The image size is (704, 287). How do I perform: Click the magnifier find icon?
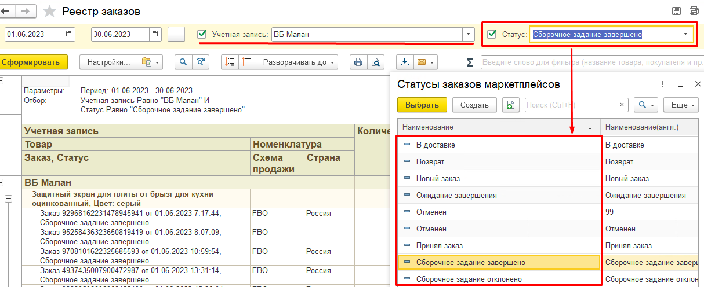(x=183, y=62)
